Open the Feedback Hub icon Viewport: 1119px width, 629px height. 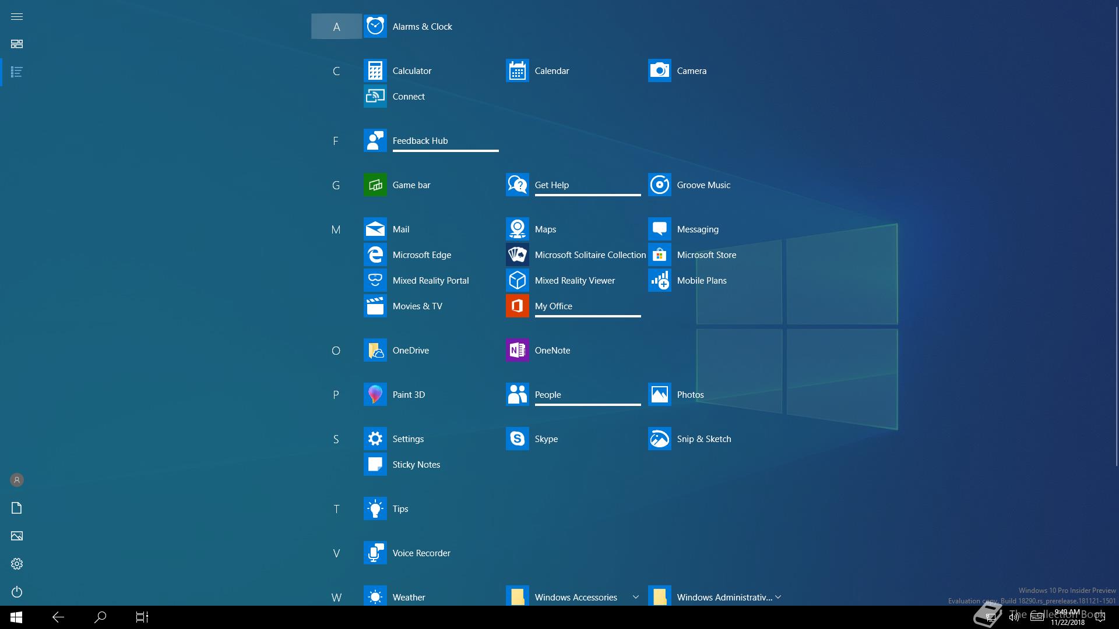pos(375,141)
